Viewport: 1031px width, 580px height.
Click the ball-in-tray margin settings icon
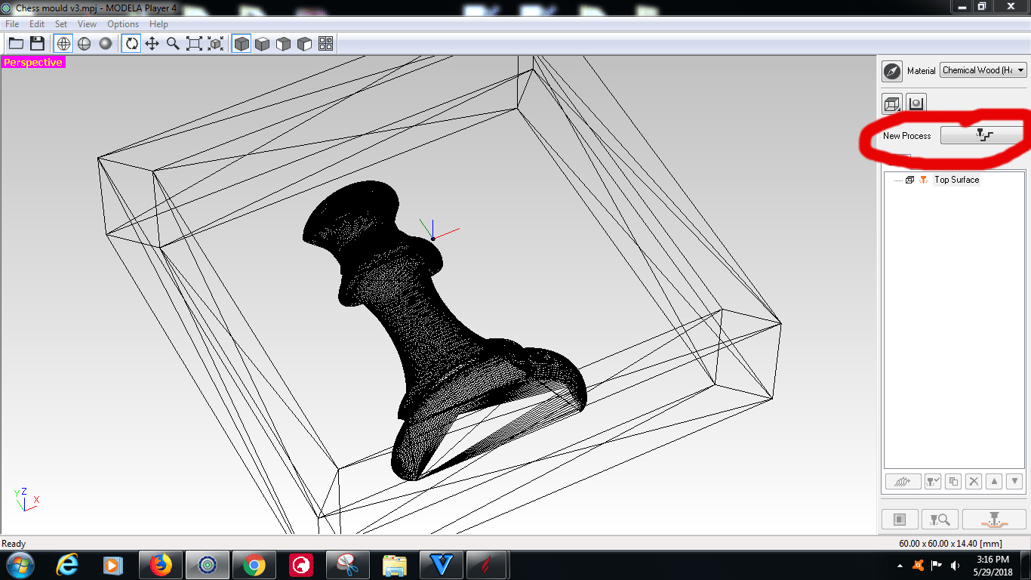pos(916,103)
